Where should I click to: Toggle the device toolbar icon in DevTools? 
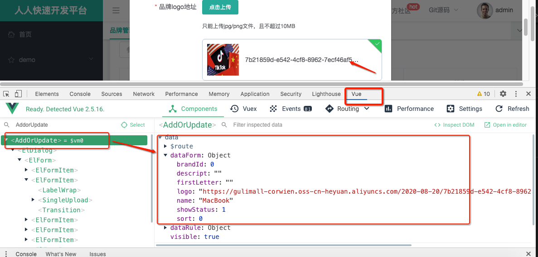click(18, 94)
